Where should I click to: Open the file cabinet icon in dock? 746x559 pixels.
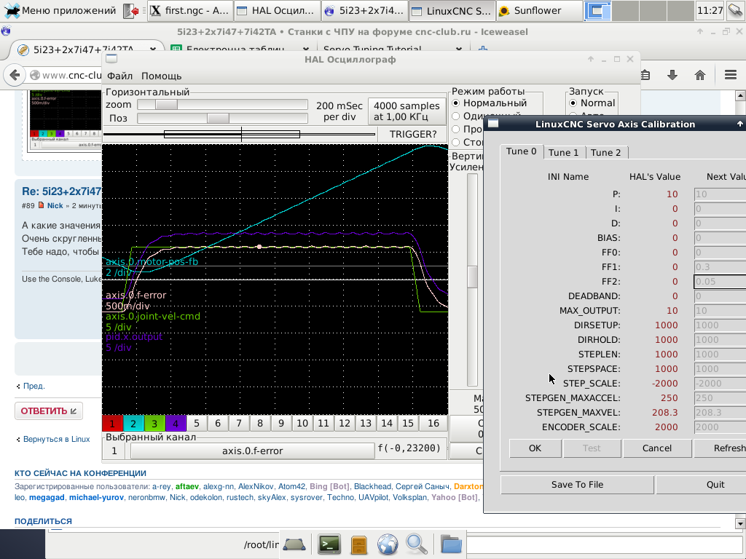point(359,544)
